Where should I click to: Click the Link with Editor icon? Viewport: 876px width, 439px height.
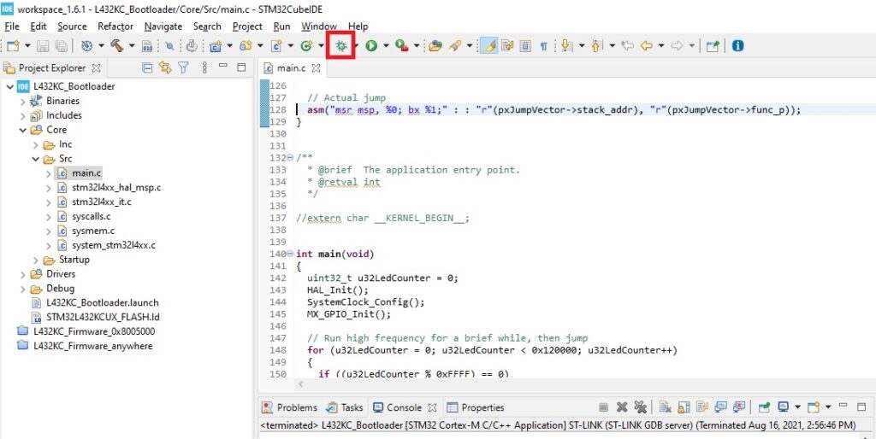click(165, 68)
